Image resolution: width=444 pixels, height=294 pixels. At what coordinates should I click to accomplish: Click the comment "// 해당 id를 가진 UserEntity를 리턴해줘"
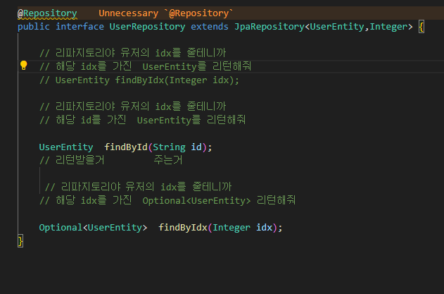tap(142, 120)
